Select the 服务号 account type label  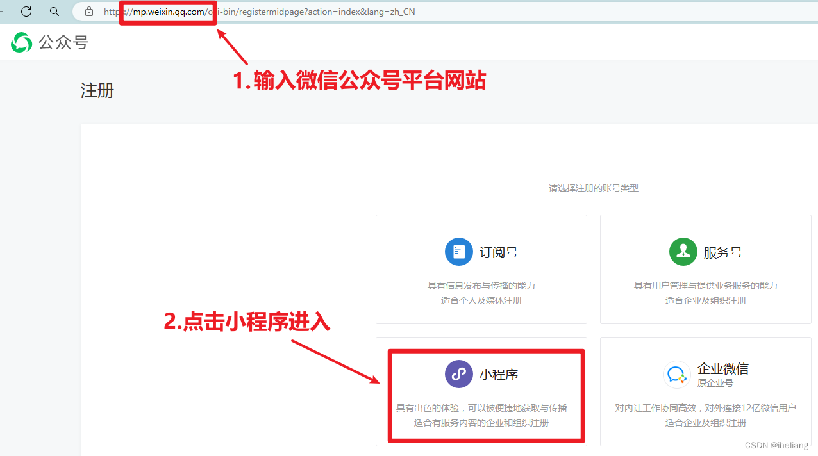(723, 252)
